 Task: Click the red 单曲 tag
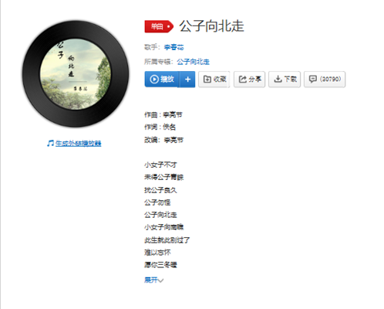pyautogui.click(x=159, y=26)
